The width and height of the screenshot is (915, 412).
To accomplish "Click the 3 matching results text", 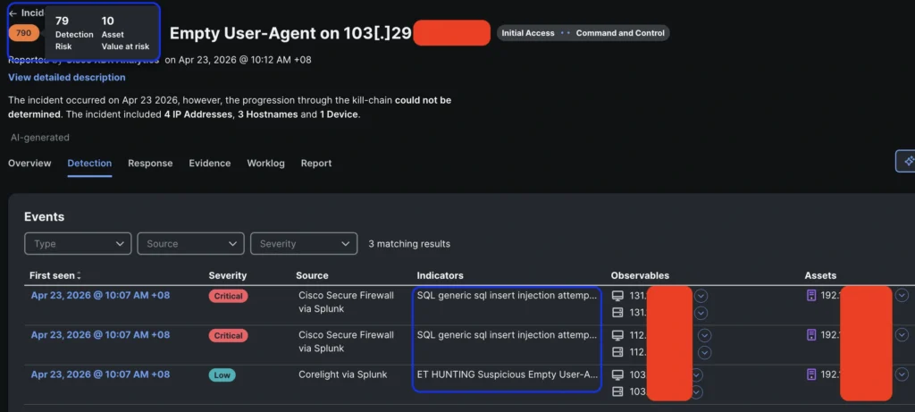I will click(409, 244).
